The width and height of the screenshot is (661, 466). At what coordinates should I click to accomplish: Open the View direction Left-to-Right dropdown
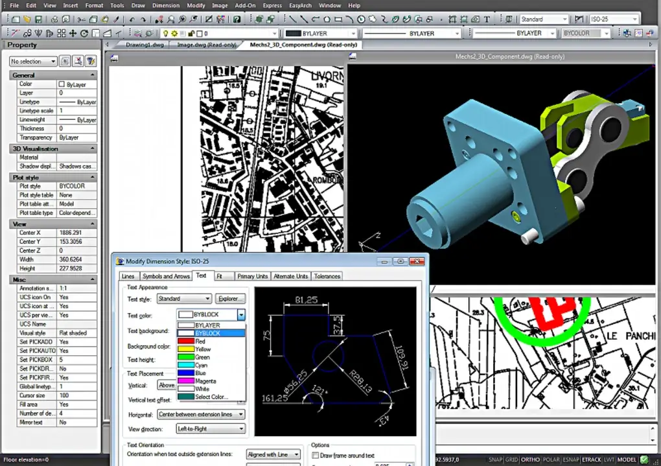[x=211, y=429]
